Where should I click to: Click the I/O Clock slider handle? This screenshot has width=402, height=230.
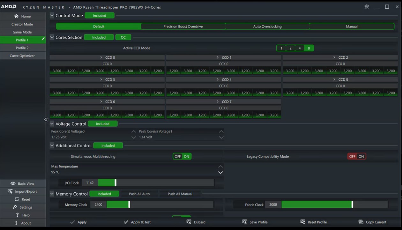(x=115, y=183)
